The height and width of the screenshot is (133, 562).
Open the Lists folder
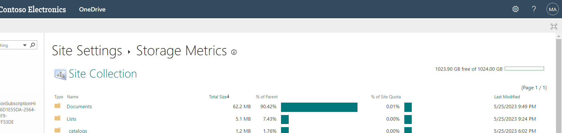coord(71,119)
